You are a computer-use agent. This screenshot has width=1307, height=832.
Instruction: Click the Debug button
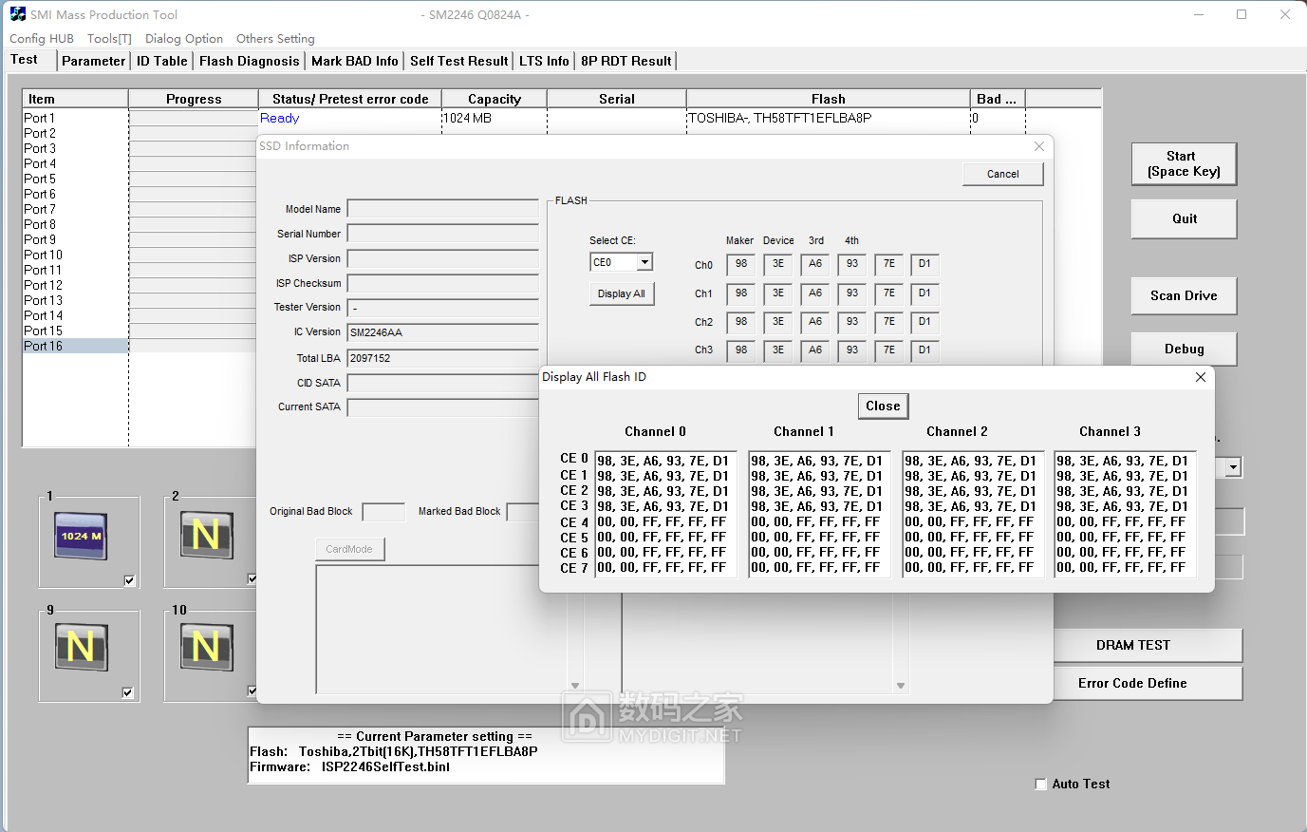(1184, 349)
